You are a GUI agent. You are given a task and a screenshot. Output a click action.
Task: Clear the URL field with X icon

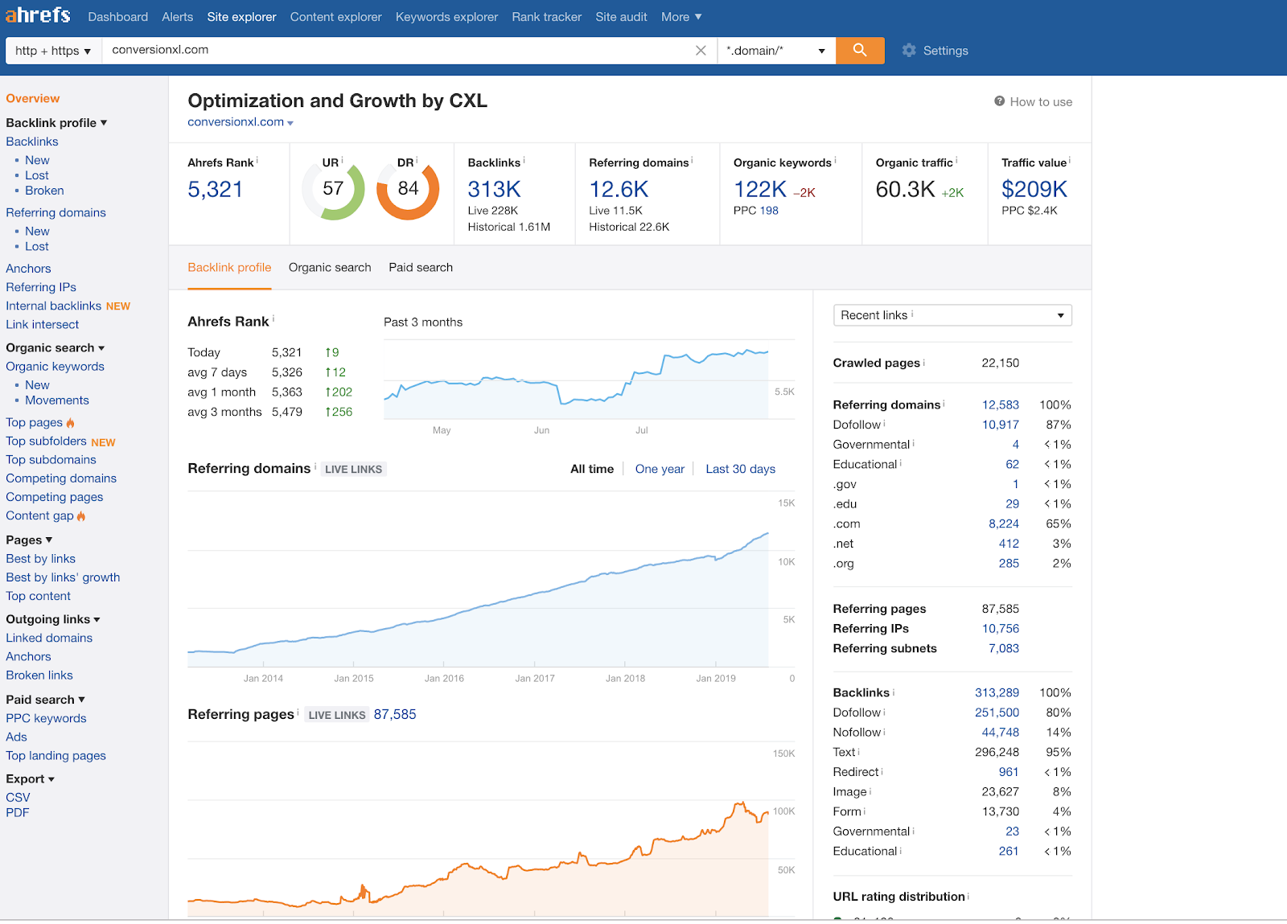pyautogui.click(x=701, y=51)
